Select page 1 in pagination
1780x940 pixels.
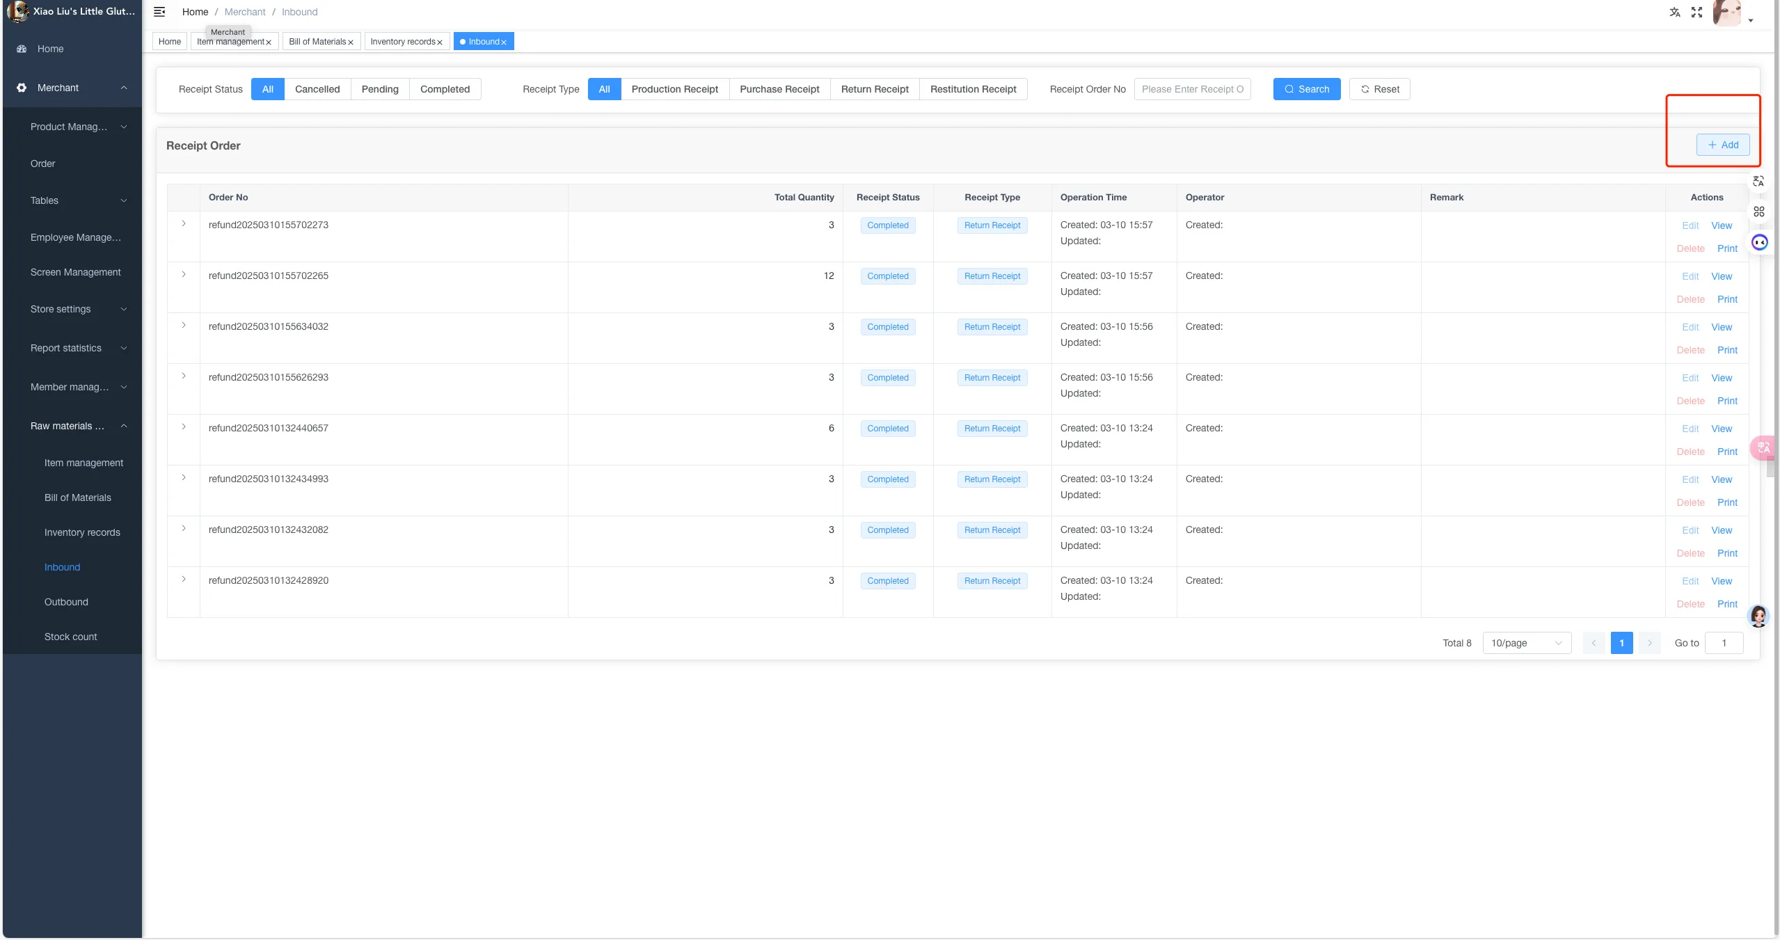click(1621, 643)
